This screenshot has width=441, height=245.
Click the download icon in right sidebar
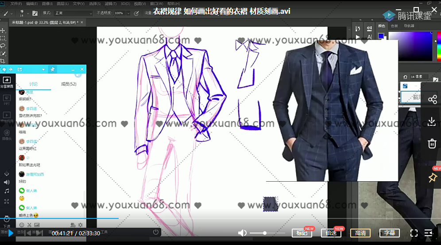[432, 121]
